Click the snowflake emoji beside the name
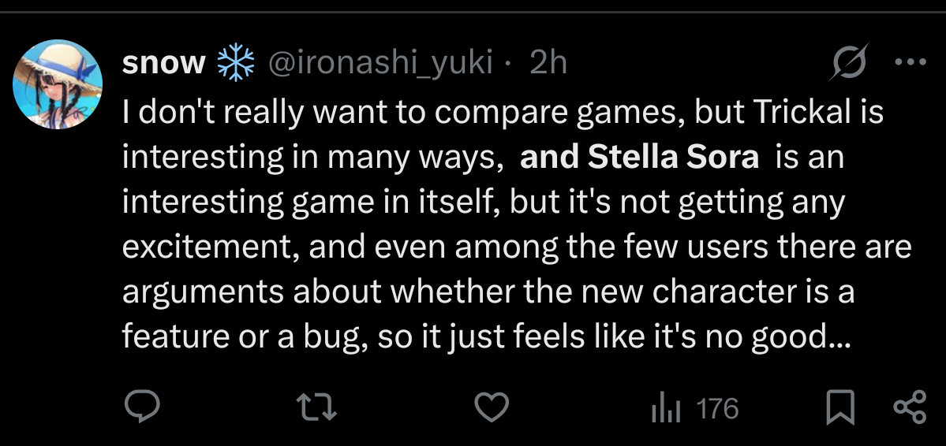Screen dimensions: 946x446 [236, 61]
